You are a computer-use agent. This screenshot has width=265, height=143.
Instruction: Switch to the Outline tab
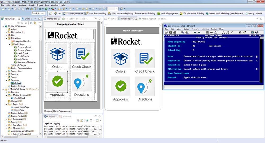click(27, 19)
